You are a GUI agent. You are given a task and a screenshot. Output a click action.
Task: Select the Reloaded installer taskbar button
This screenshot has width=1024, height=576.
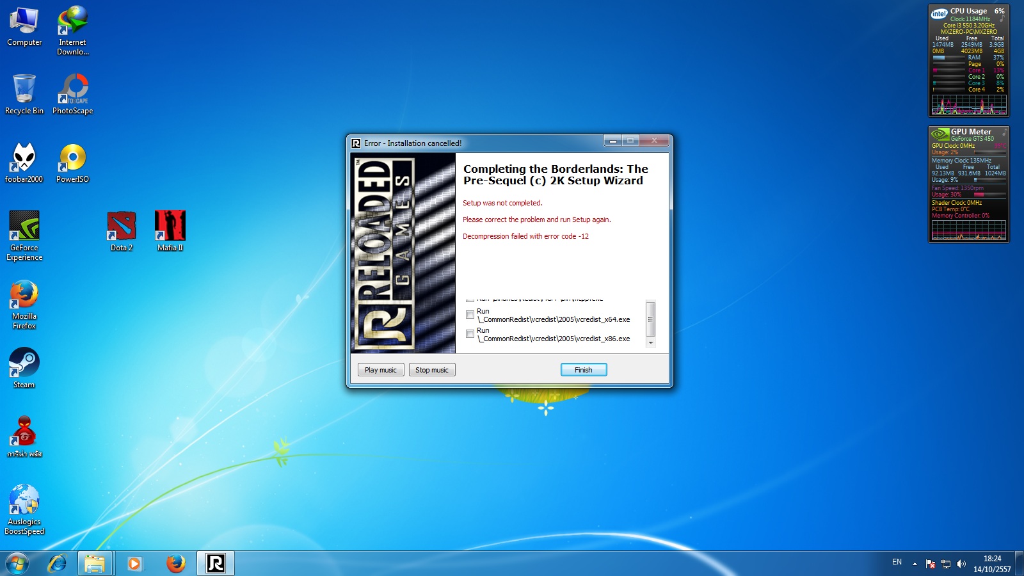click(216, 563)
